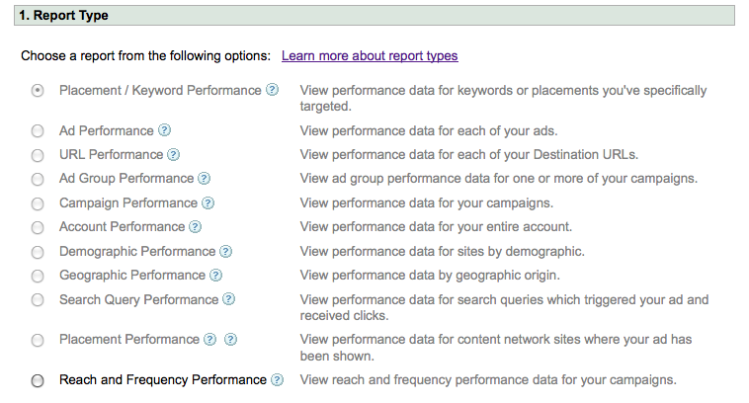Click Campaign Performance help icon

point(208,203)
